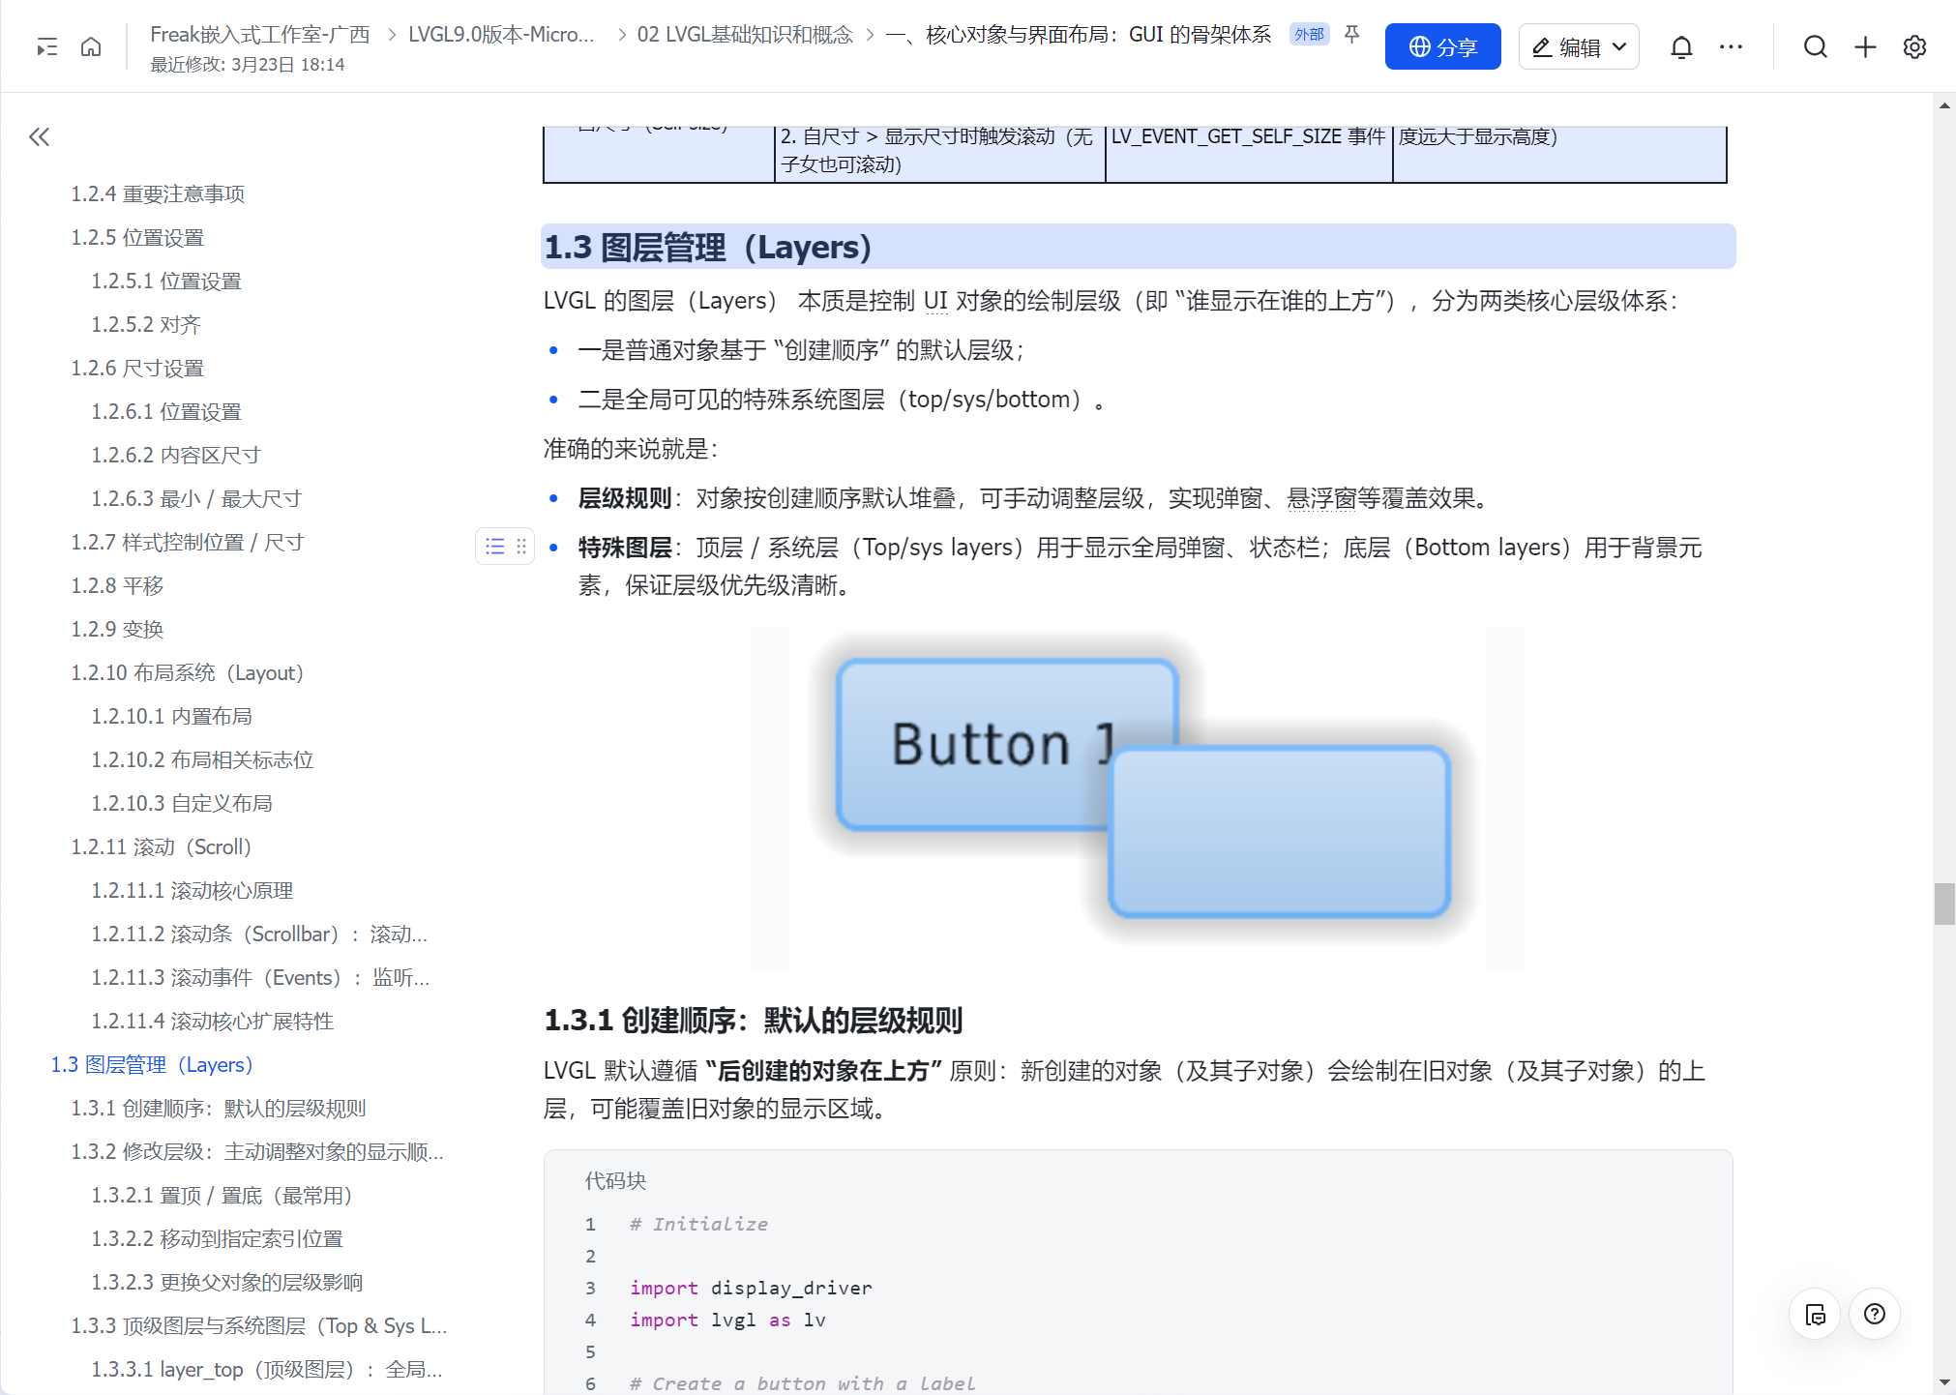Open settings gear icon in header
This screenshot has height=1395, width=1956.
1914,46
